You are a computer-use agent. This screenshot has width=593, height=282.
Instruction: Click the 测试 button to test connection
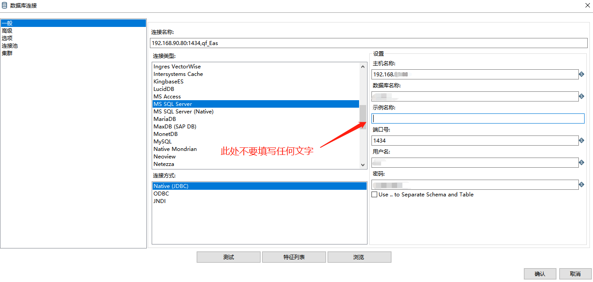(228, 257)
